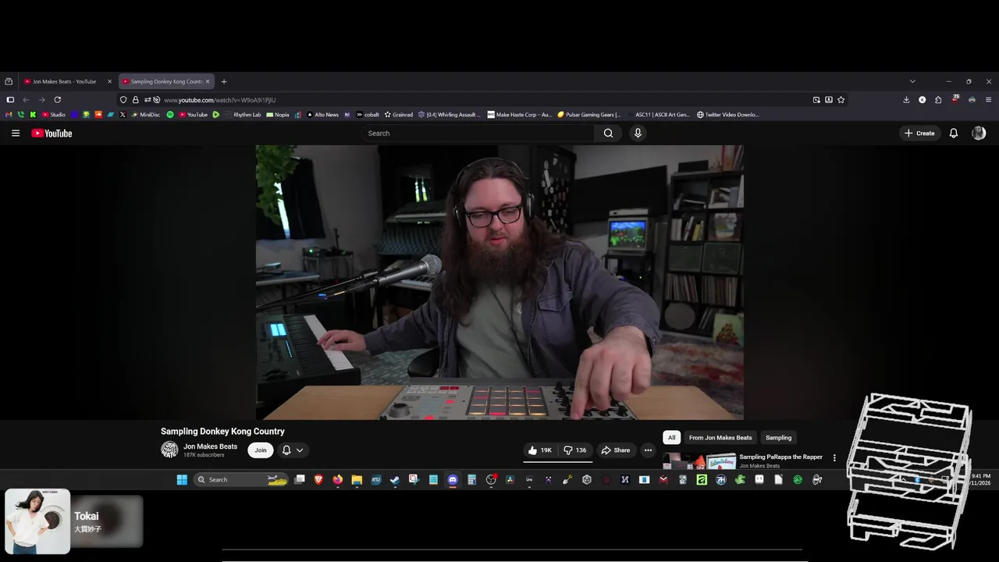The width and height of the screenshot is (999, 562).
Task: Open the Studio bookmark
Action: [x=54, y=115]
